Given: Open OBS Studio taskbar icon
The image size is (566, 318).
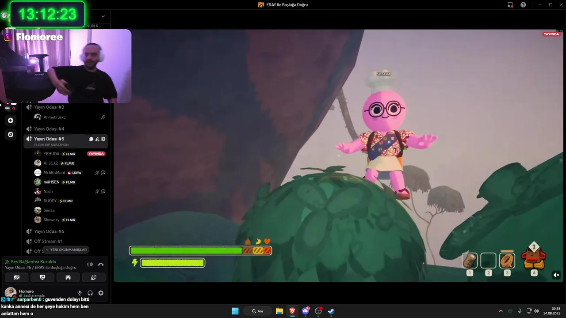Looking at the screenshot, I should (x=318, y=311).
